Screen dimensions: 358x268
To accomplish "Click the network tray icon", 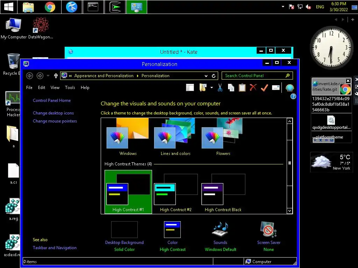I will pos(300,7).
